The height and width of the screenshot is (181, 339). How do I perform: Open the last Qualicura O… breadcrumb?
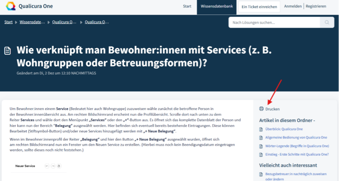[97, 22]
